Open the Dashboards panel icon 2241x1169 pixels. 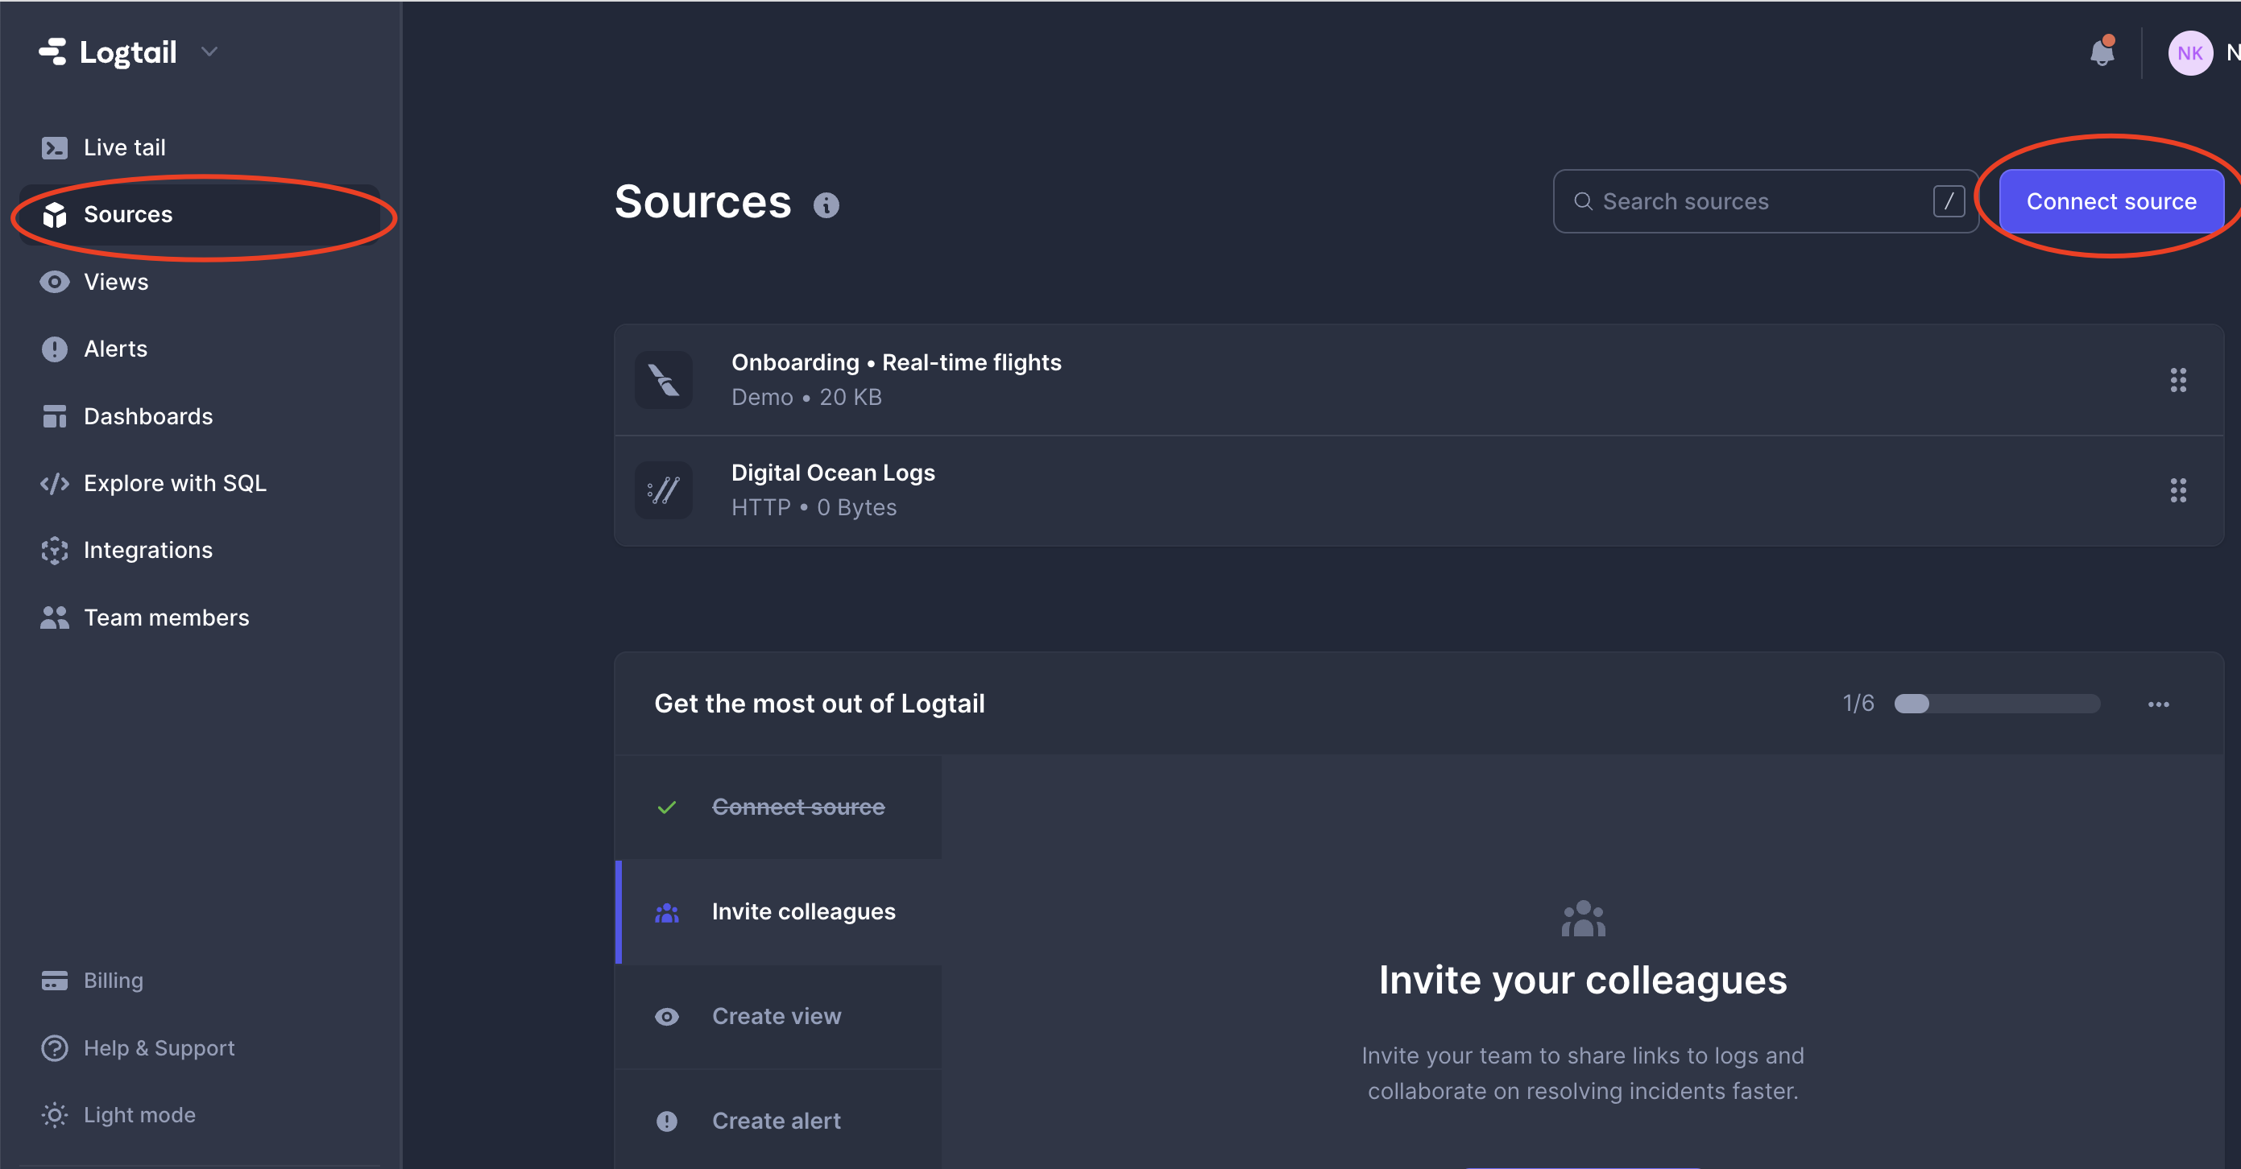tap(54, 415)
